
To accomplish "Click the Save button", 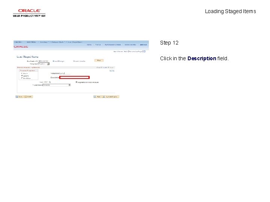I will (x=19, y=97).
